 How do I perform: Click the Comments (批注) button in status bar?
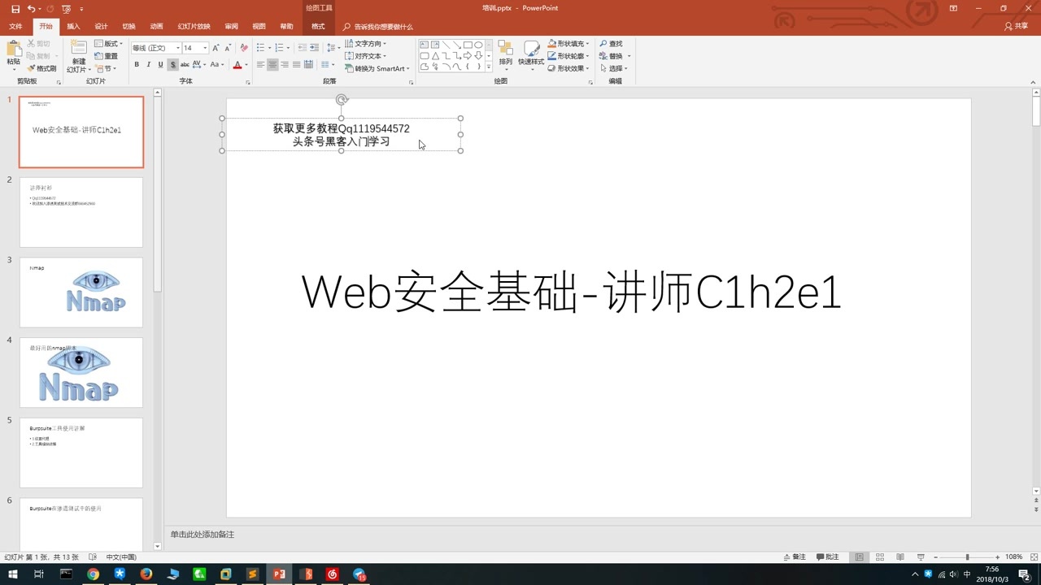(828, 557)
